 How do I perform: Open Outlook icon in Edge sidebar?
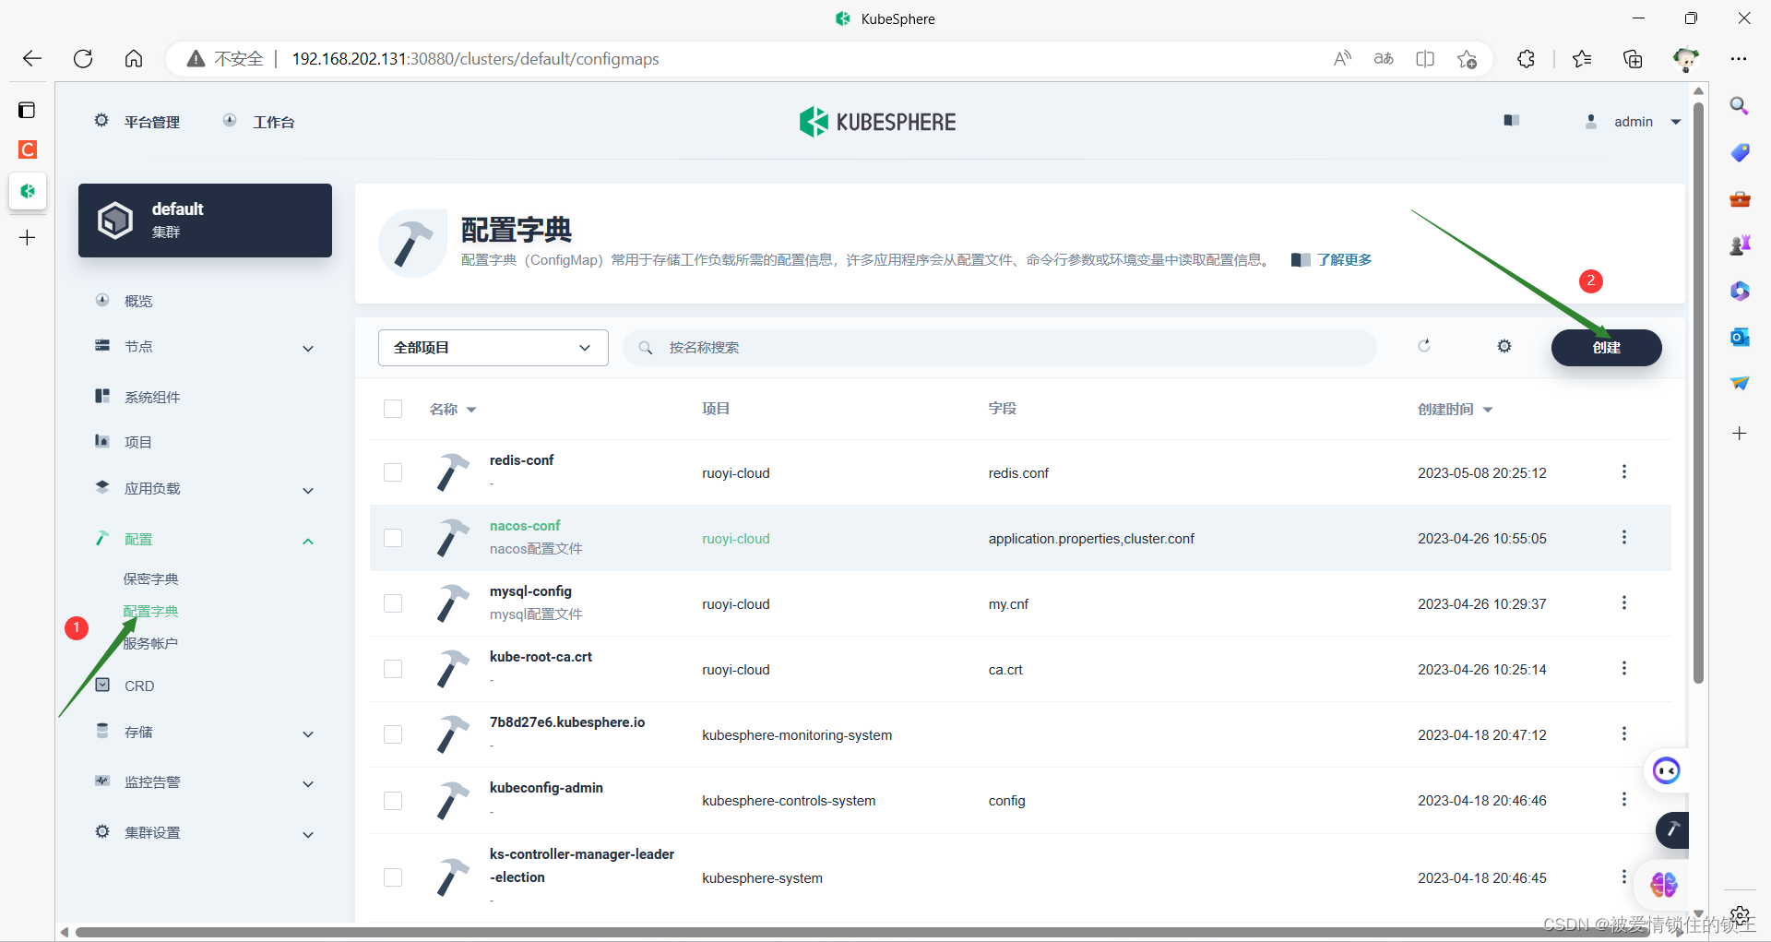click(x=1740, y=337)
